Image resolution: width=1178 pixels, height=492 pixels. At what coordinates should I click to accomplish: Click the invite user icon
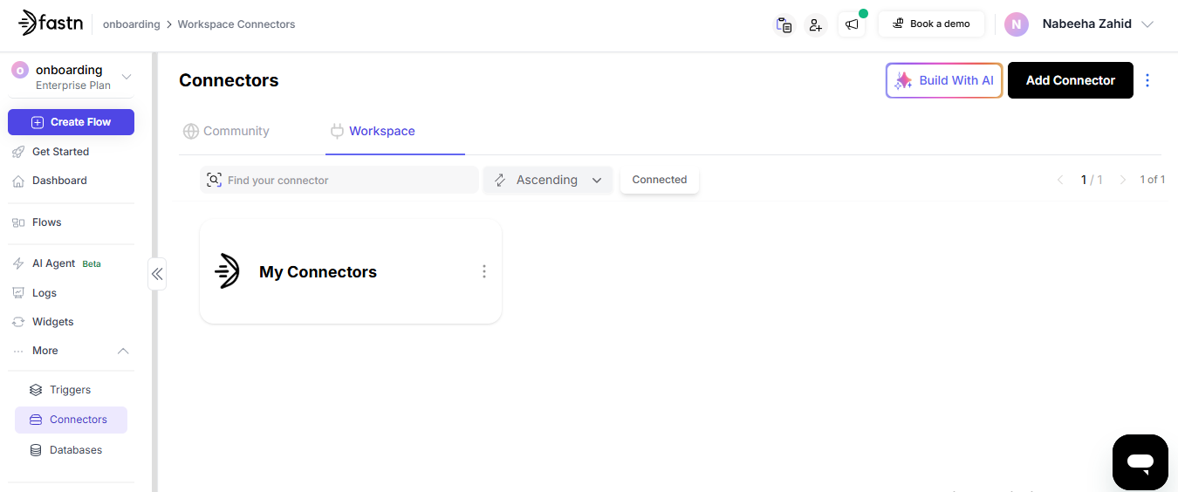pos(815,24)
